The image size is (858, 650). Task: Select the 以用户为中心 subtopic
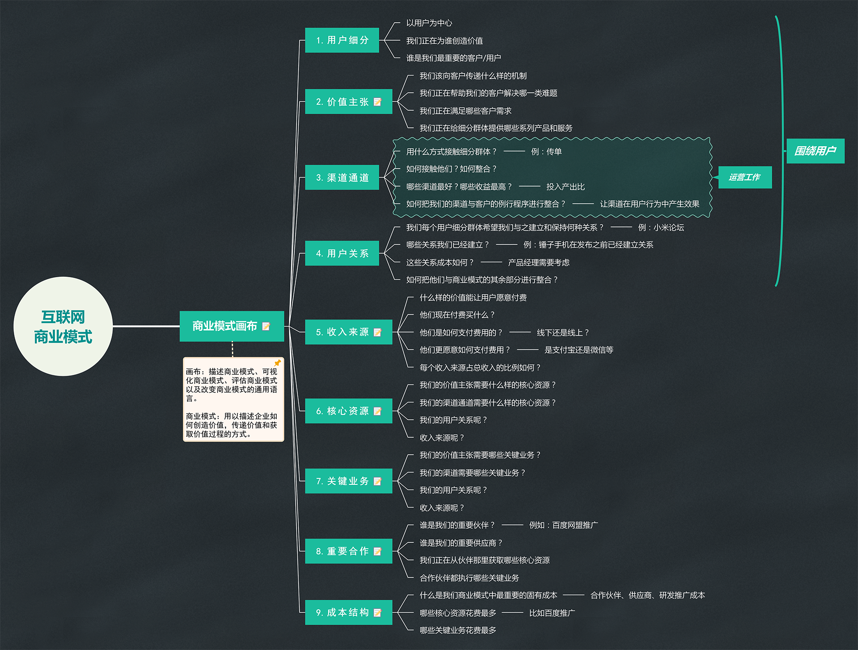click(x=429, y=23)
